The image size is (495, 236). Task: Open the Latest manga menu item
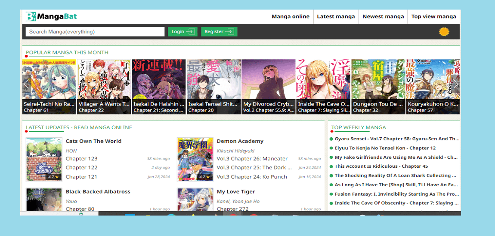point(336,17)
